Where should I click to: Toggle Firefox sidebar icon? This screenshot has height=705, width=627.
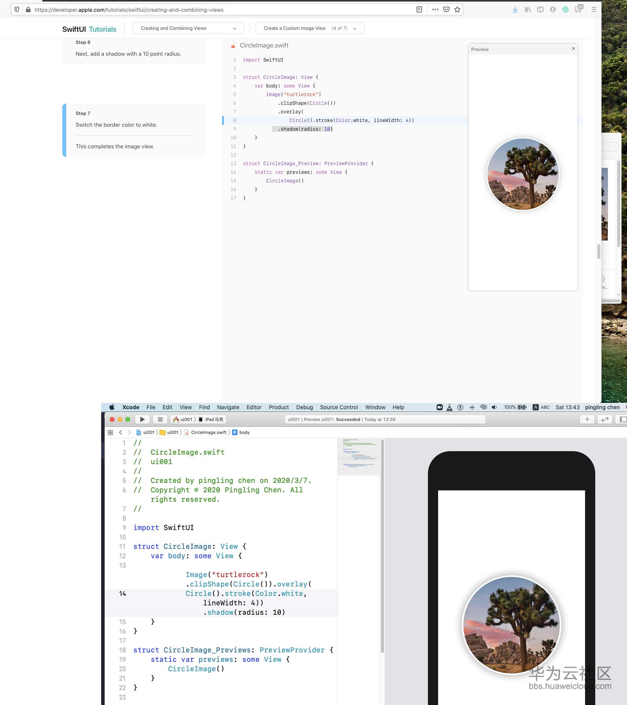pyautogui.click(x=540, y=9)
